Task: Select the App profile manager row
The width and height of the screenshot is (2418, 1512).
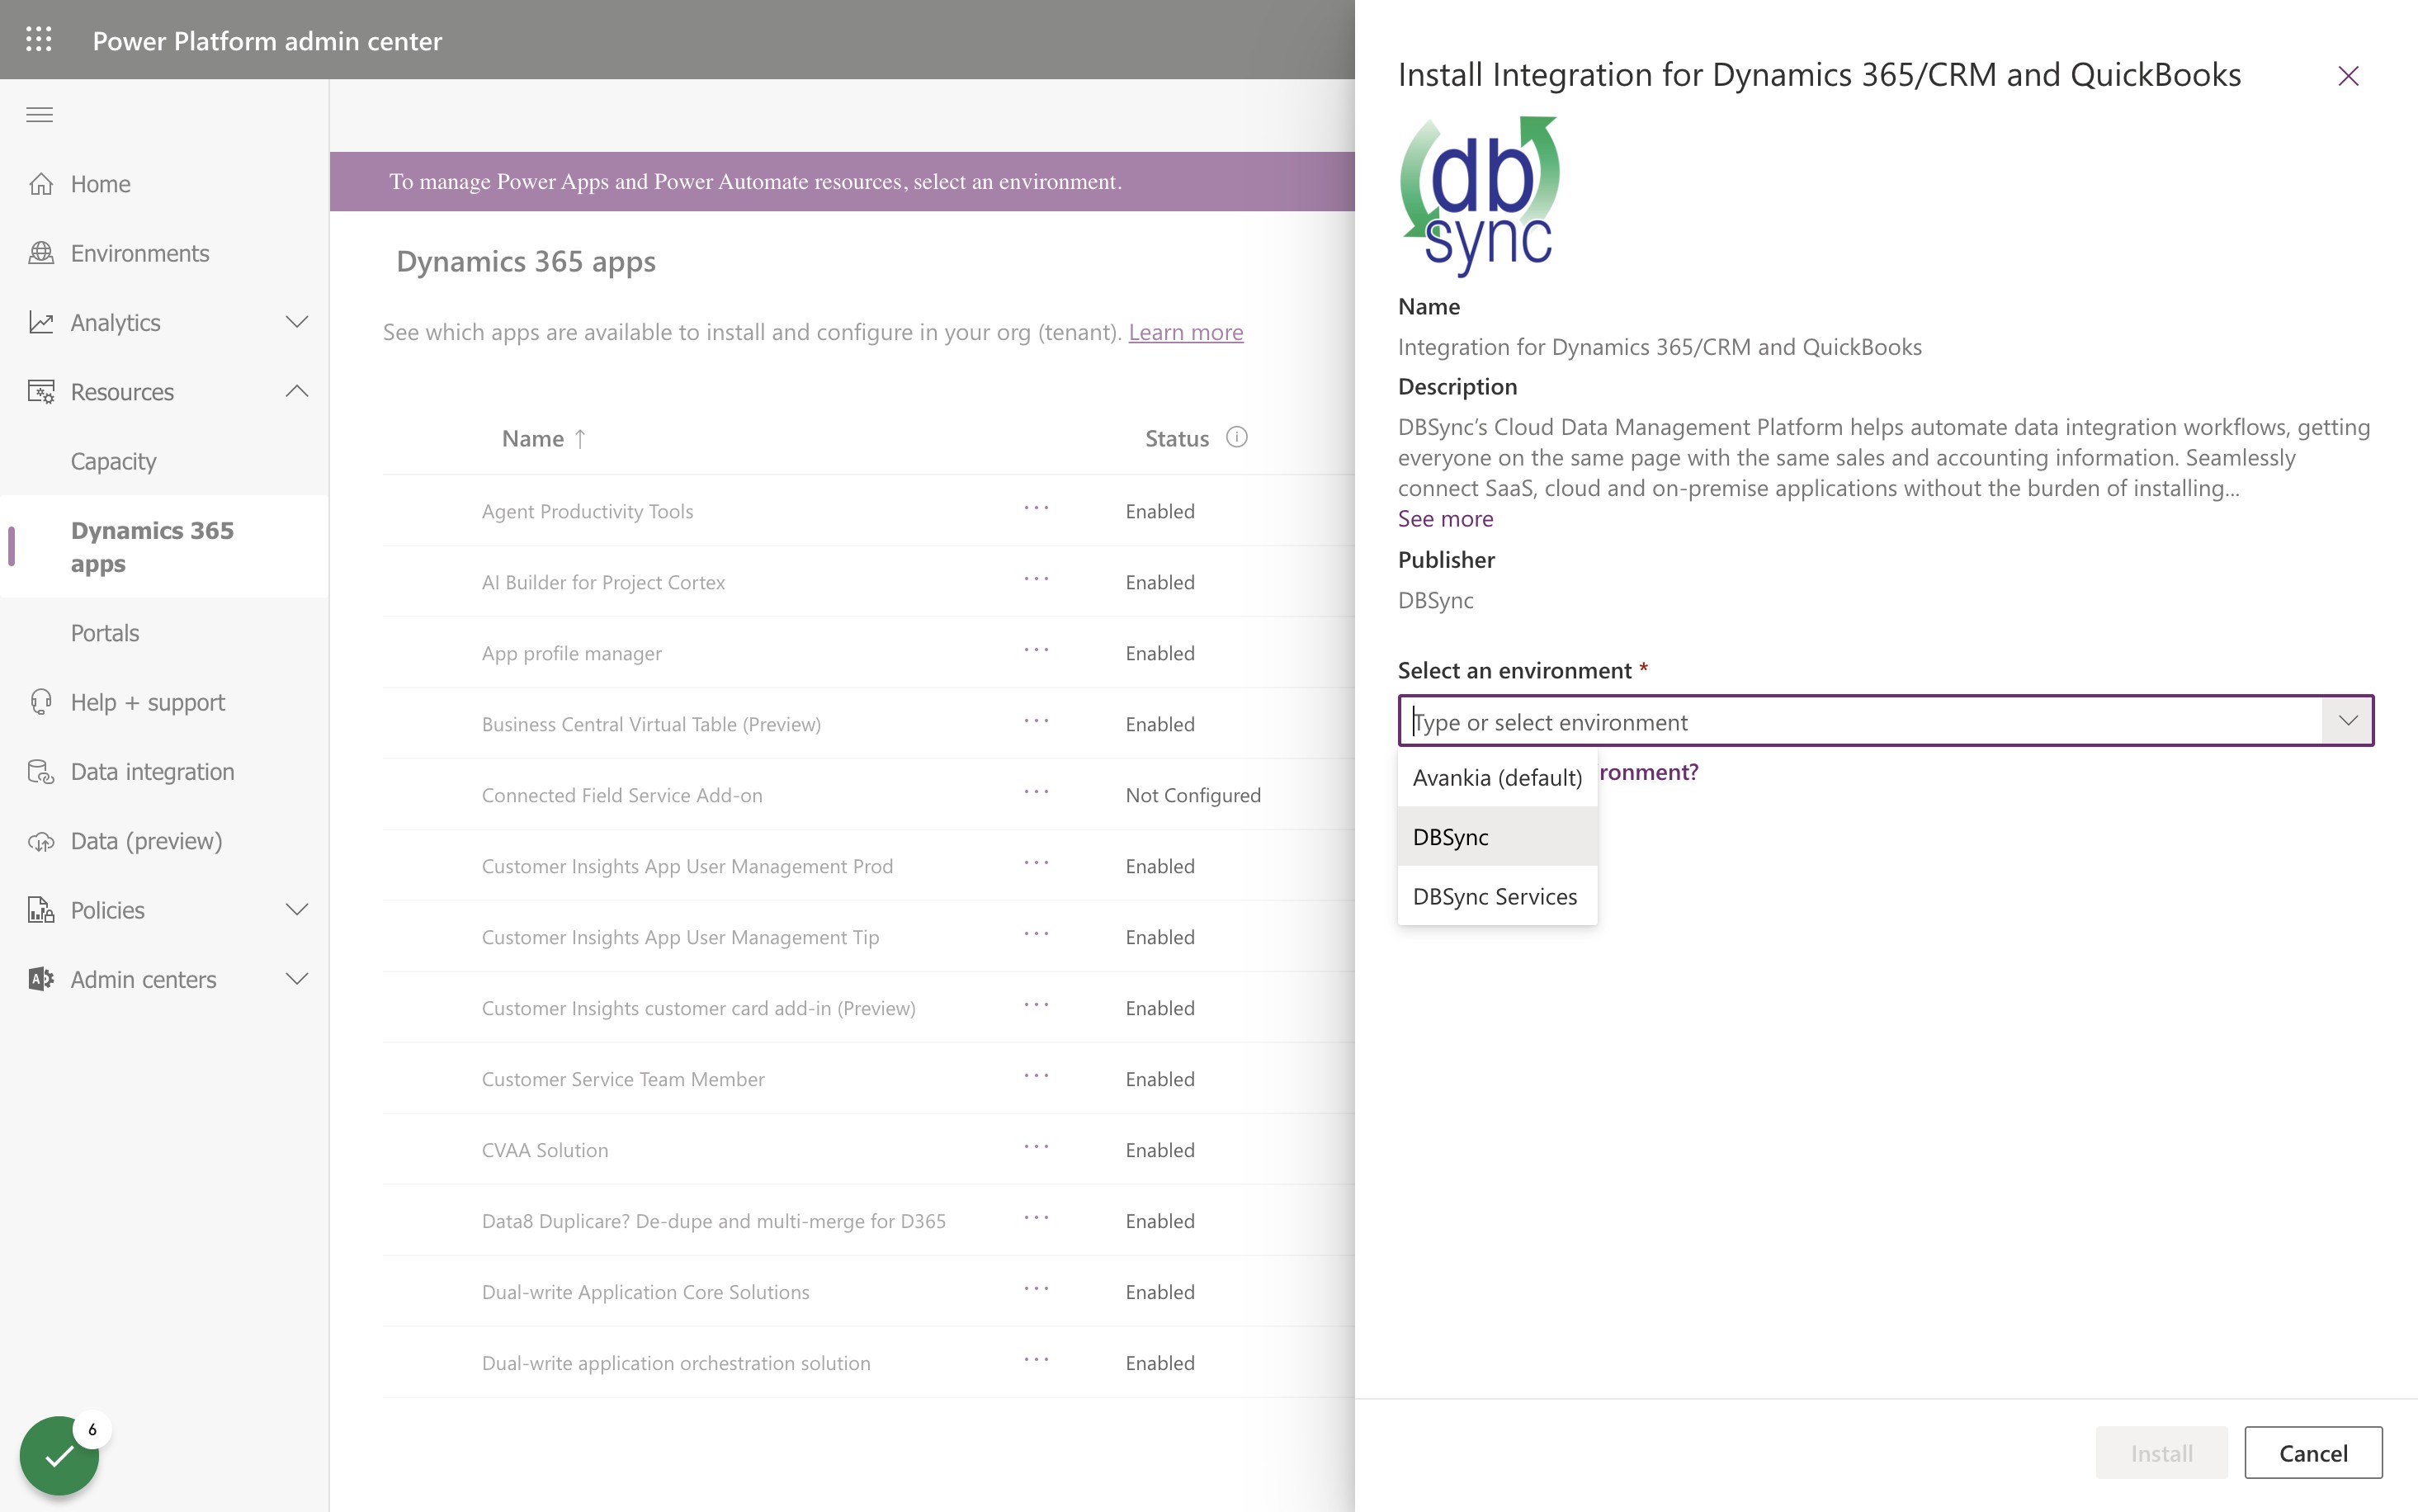Action: [x=869, y=653]
